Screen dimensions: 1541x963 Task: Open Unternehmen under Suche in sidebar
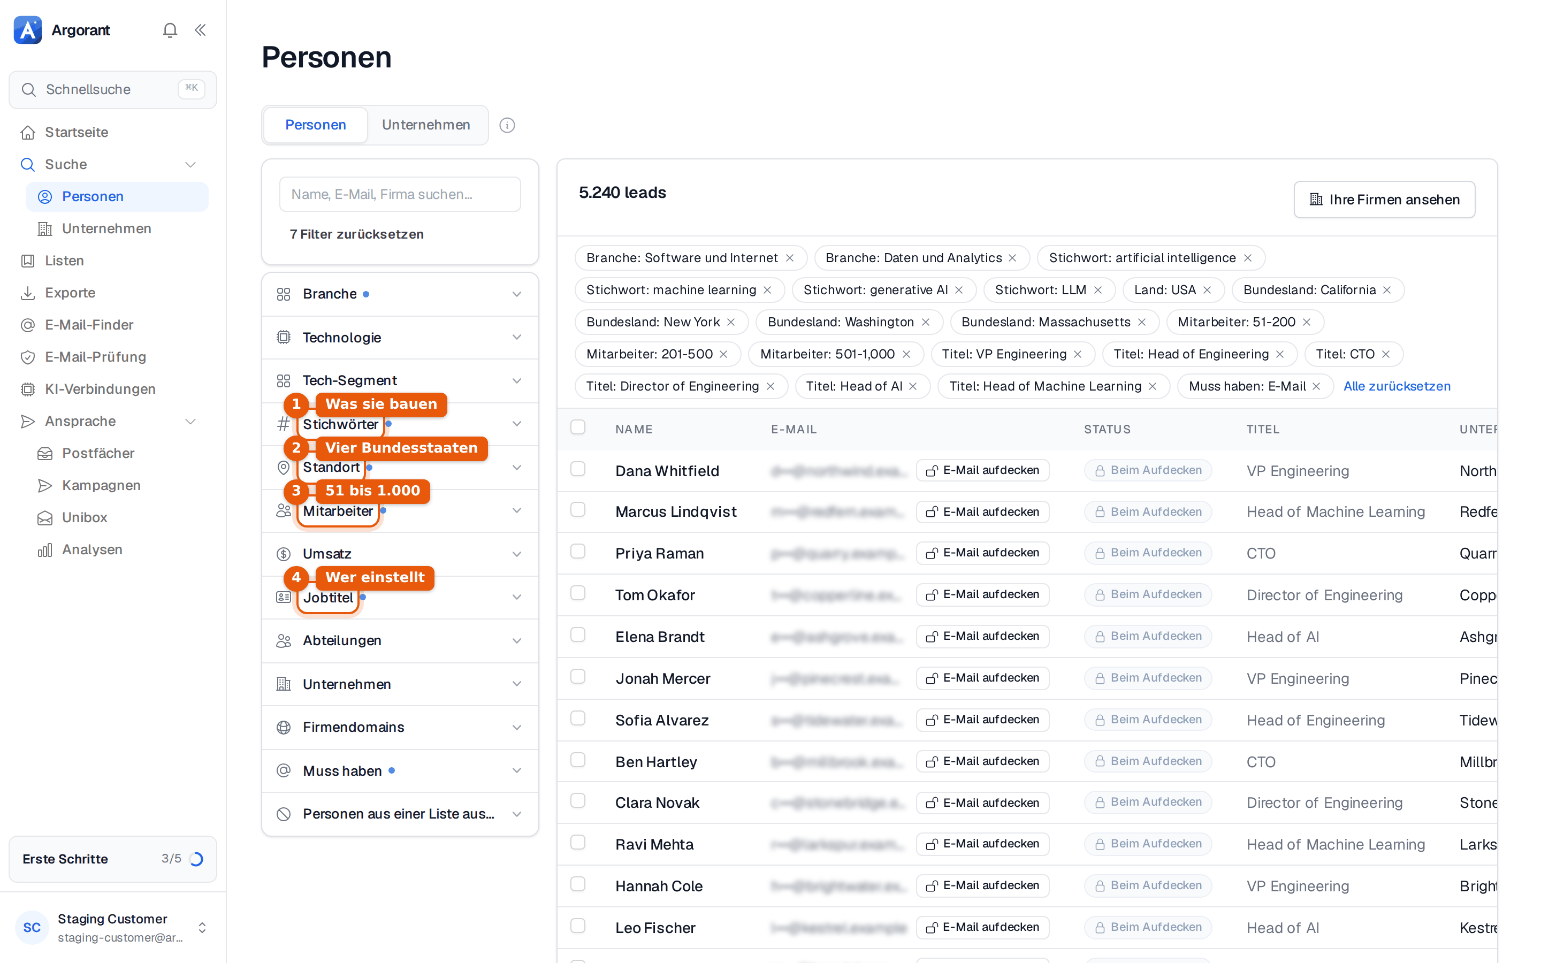pyautogui.click(x=117, y=228)
